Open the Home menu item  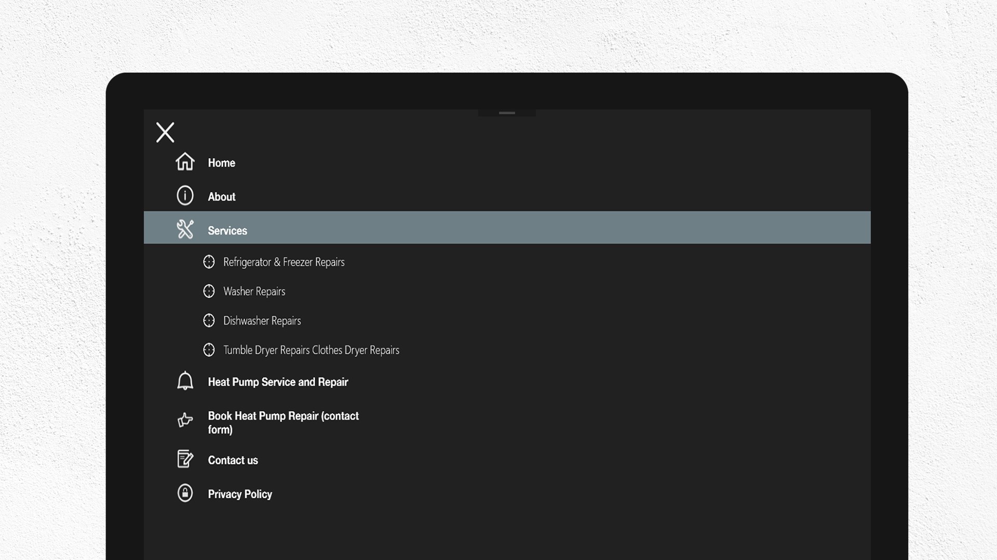click(222, 163)
